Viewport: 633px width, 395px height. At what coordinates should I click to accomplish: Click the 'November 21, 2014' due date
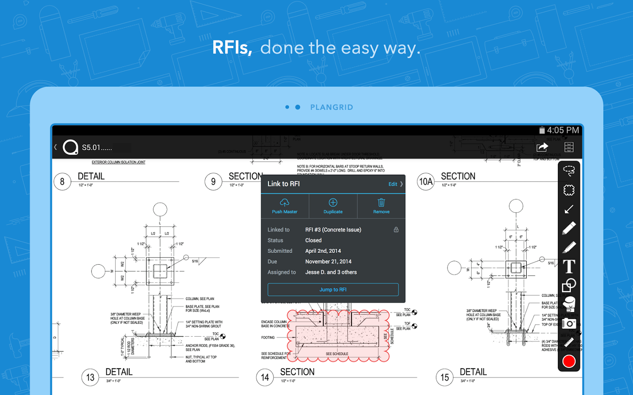click(x=328, y=262)
